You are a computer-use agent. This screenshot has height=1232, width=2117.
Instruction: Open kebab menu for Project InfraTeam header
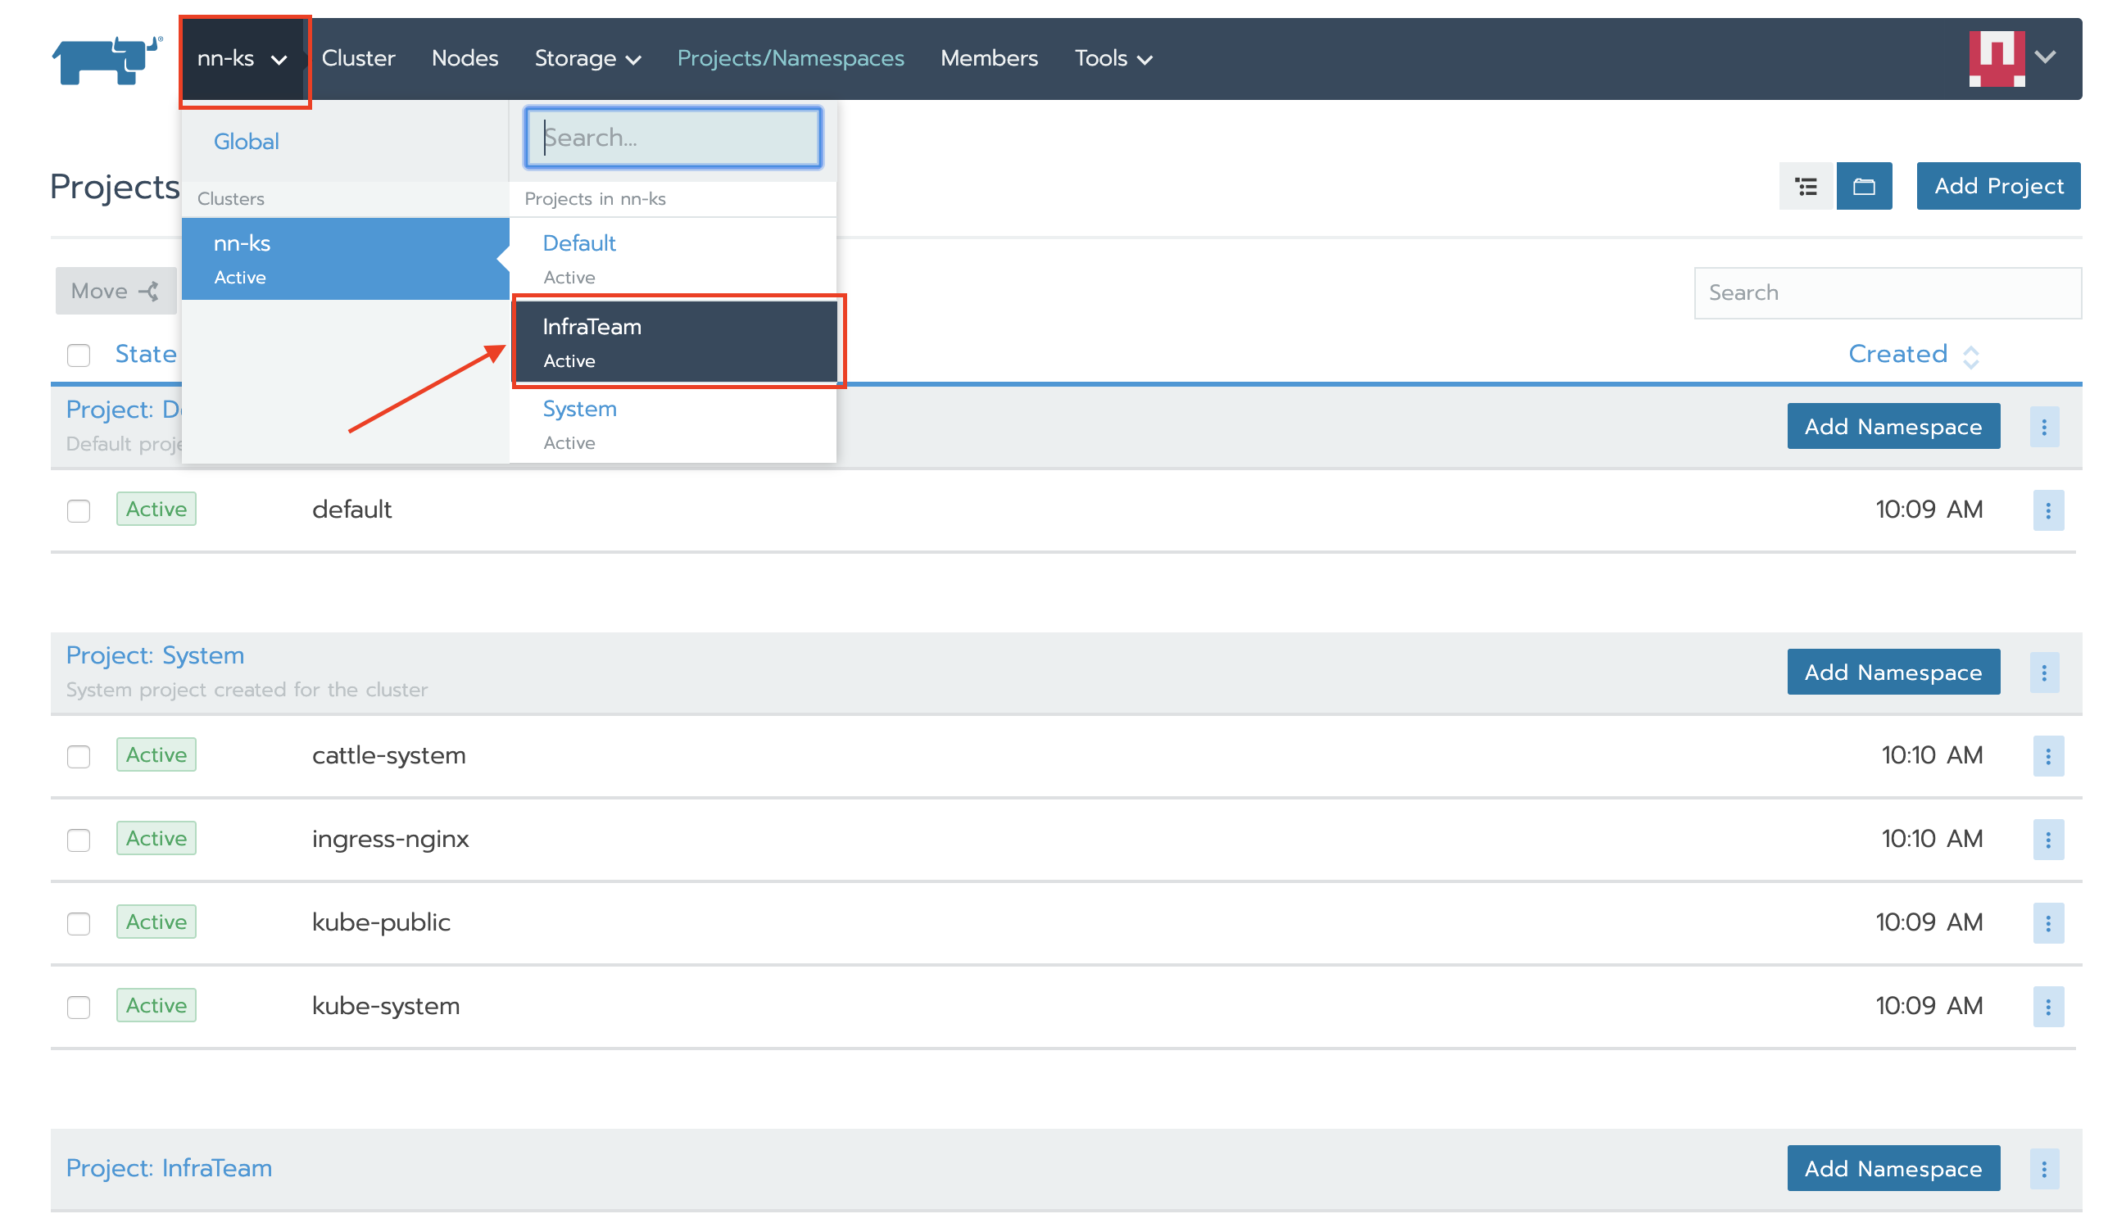click(2043, 1169)
